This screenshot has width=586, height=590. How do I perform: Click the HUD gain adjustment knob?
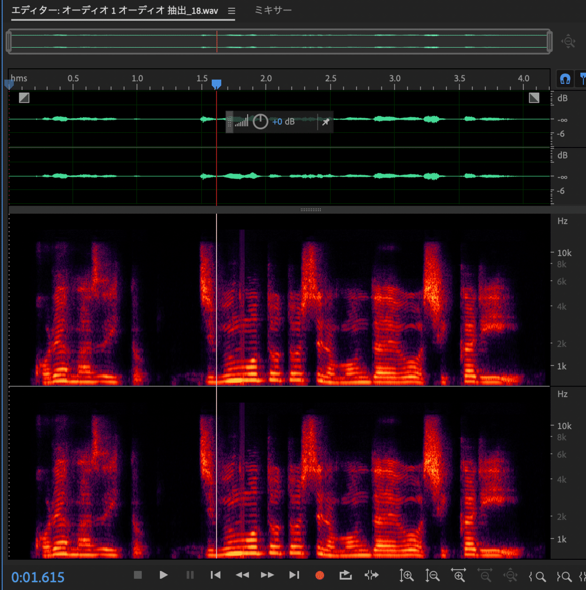(x=260, y=121)
